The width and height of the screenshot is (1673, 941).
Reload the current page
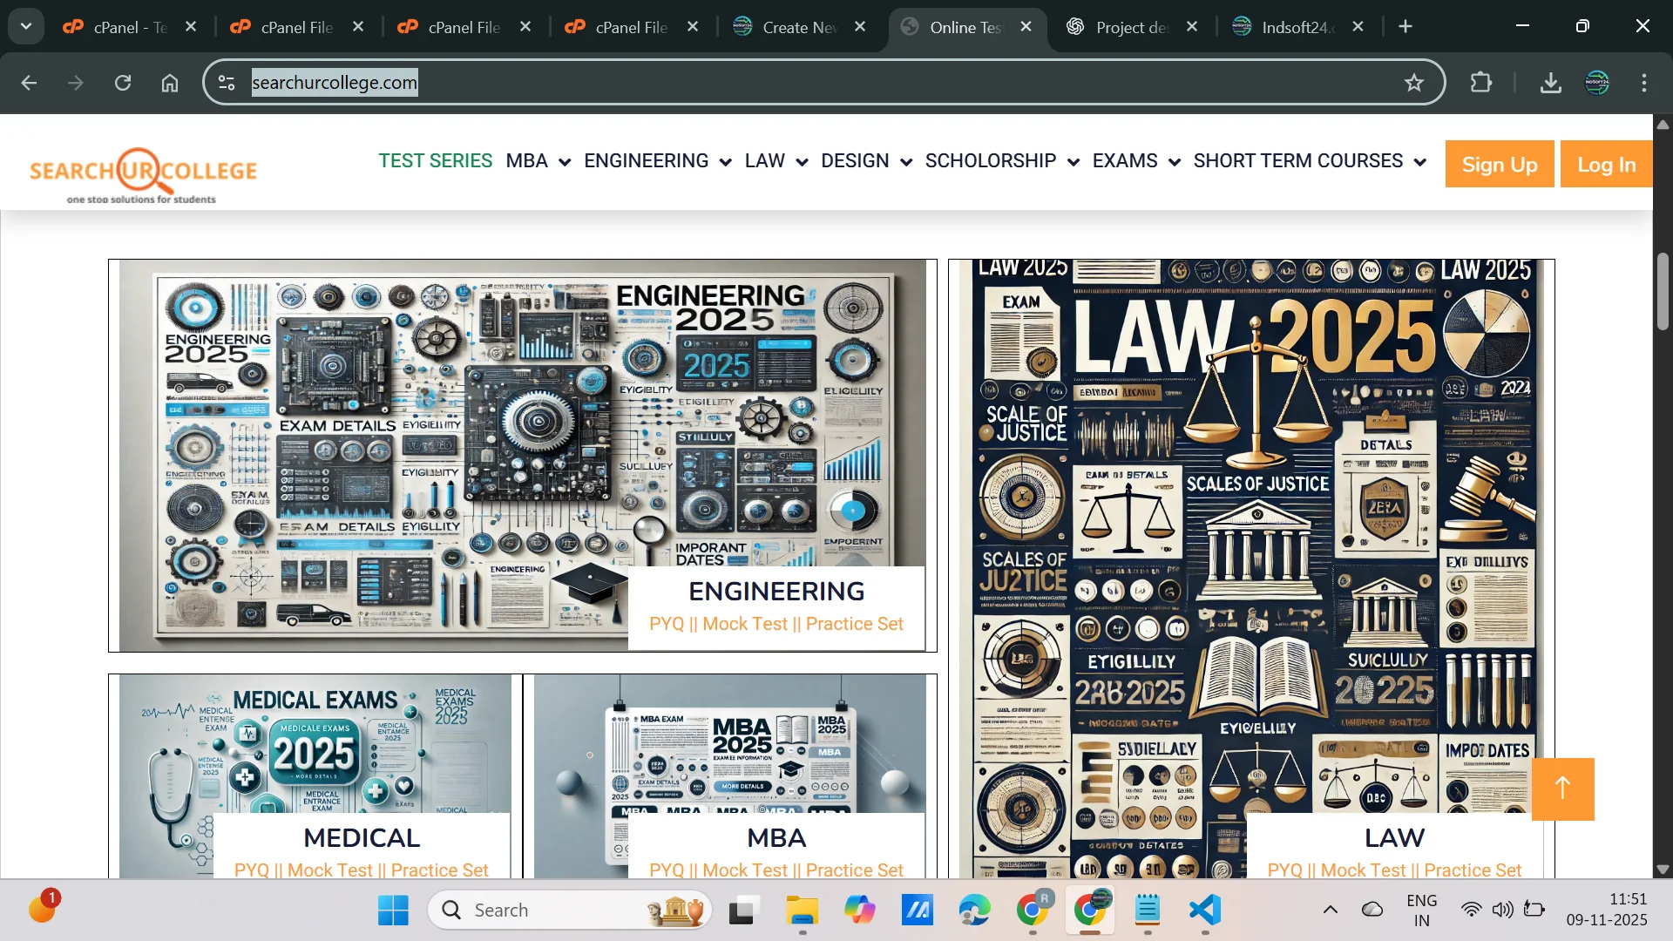pos(123,83)
